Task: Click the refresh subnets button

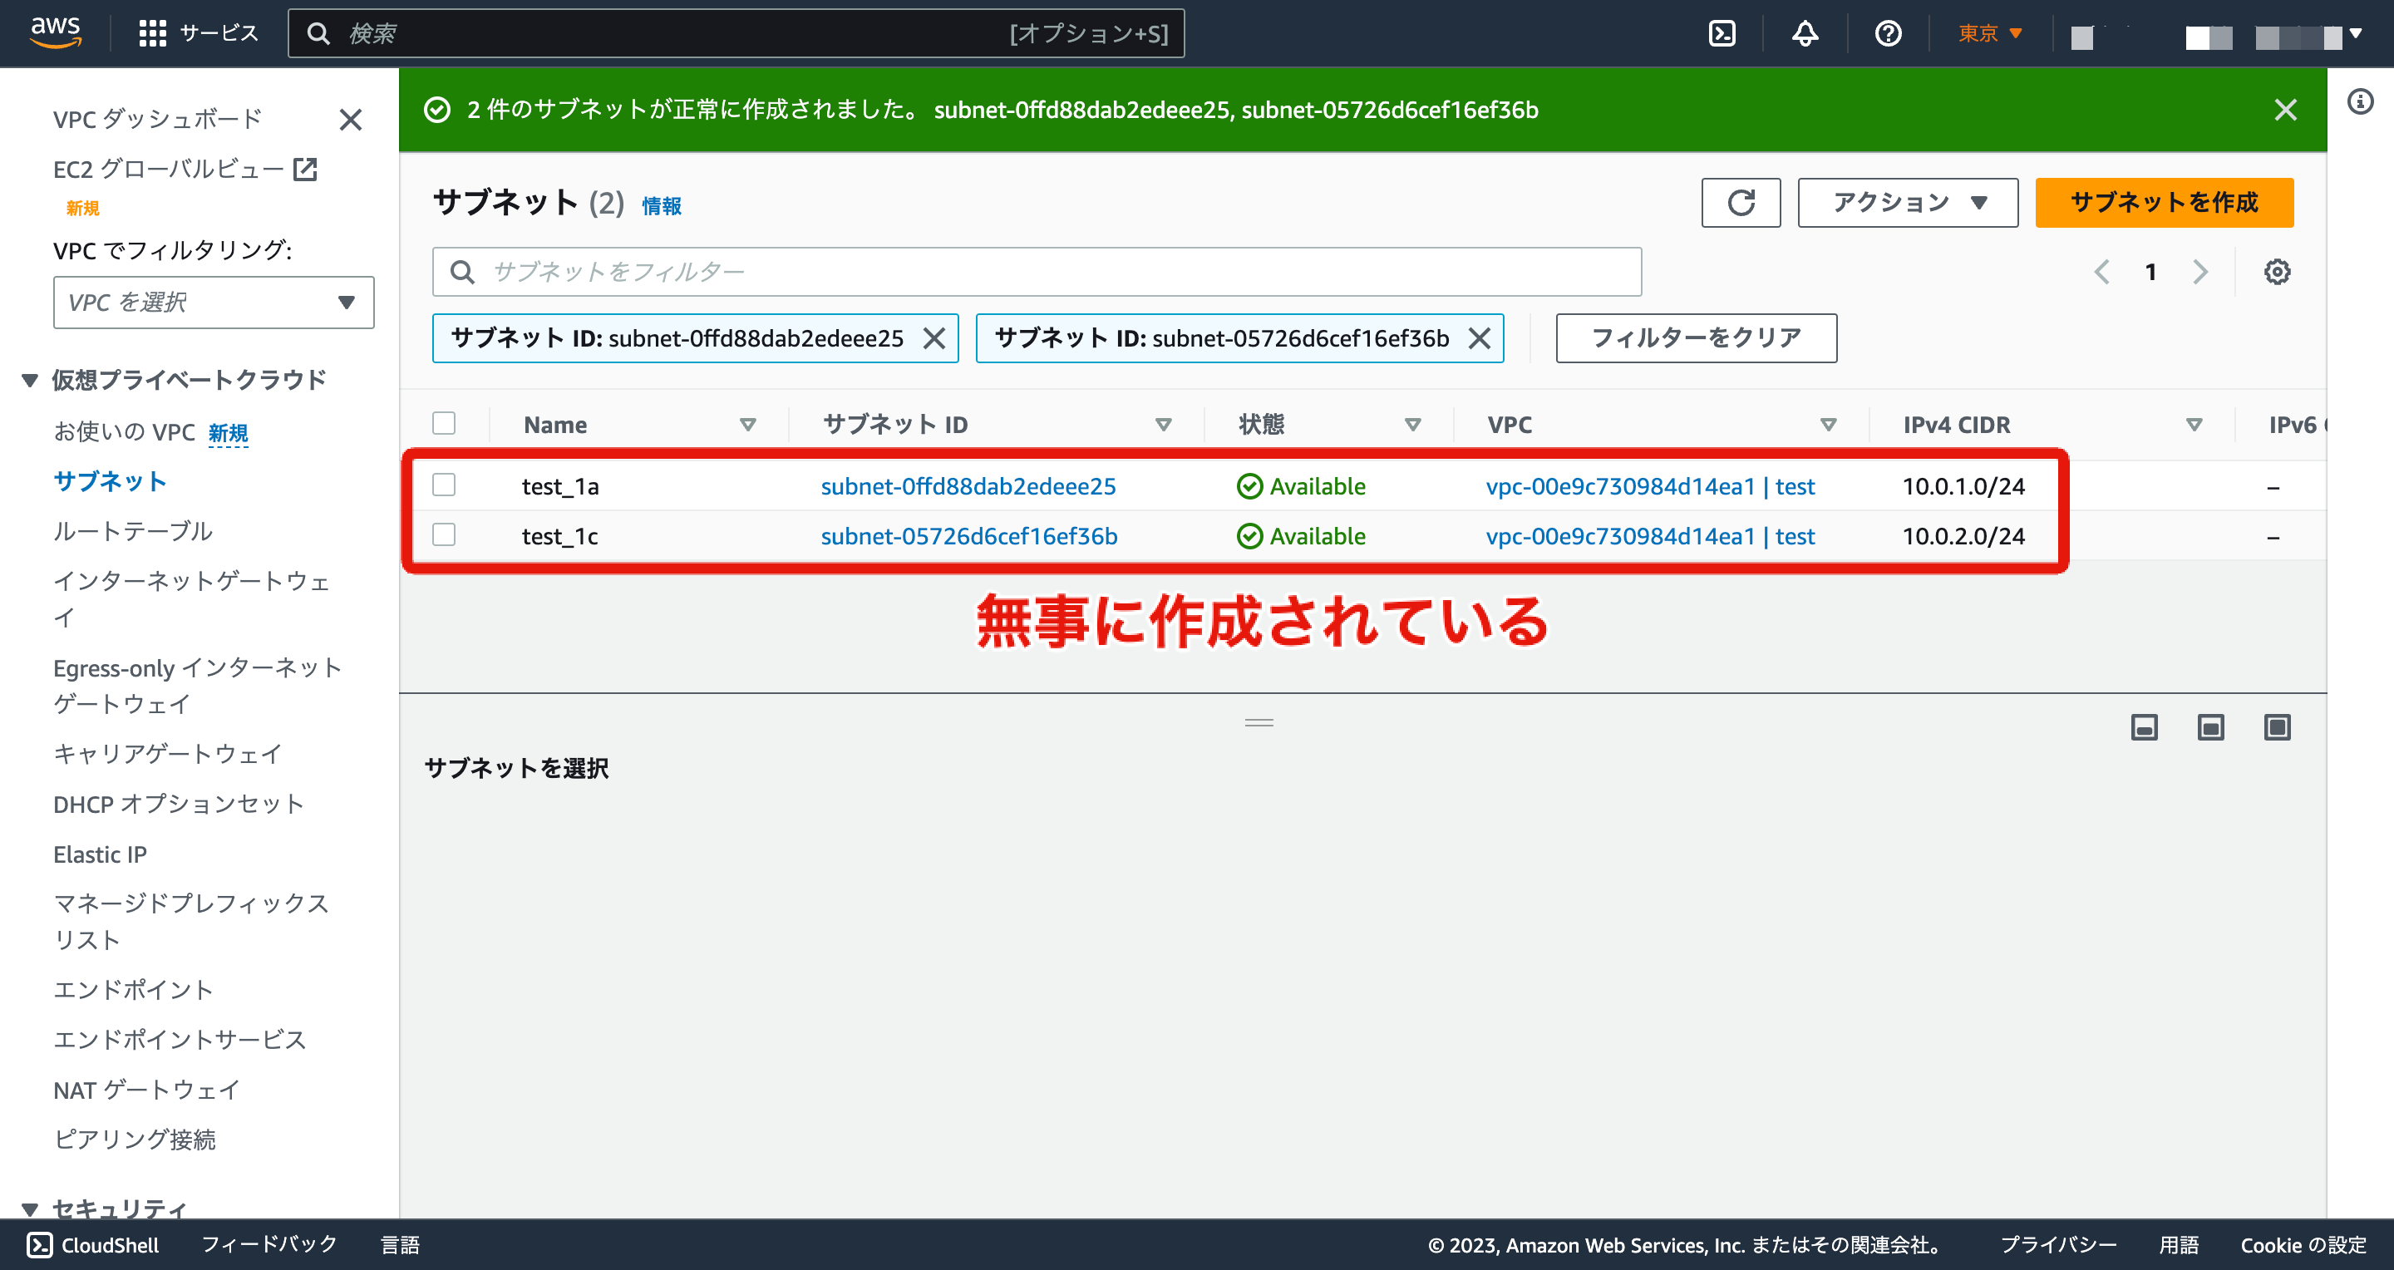Action: (1741, 203)
